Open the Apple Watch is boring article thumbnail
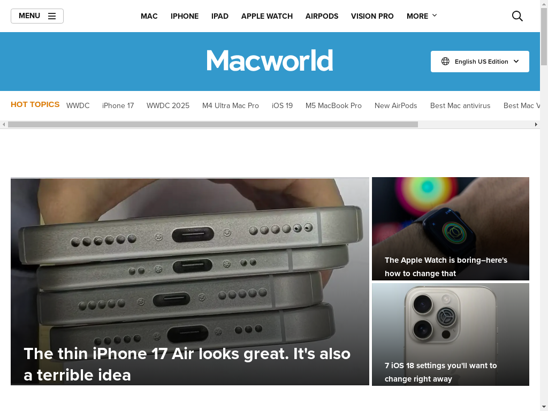Screen dimensions: 548x411 [x=451, y=229]
